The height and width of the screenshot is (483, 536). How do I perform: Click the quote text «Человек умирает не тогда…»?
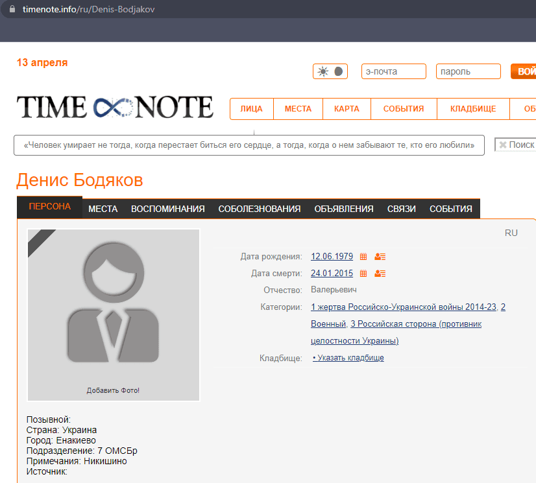pos(249,145)
